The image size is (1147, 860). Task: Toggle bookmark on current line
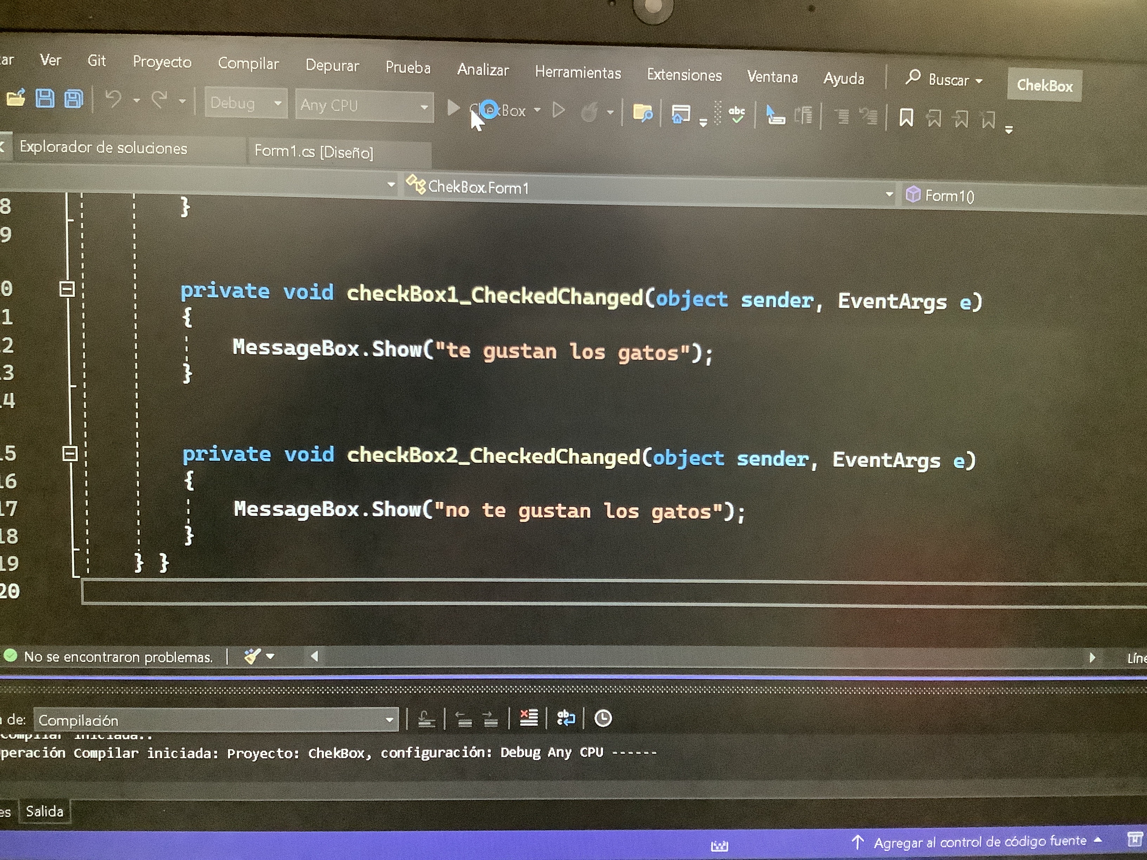906,118
